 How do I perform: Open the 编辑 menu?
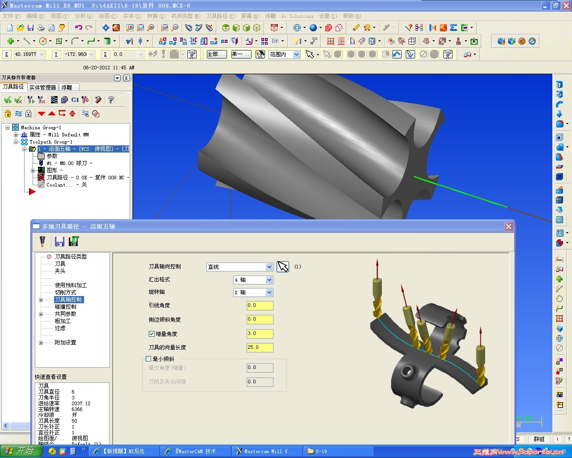35,16
